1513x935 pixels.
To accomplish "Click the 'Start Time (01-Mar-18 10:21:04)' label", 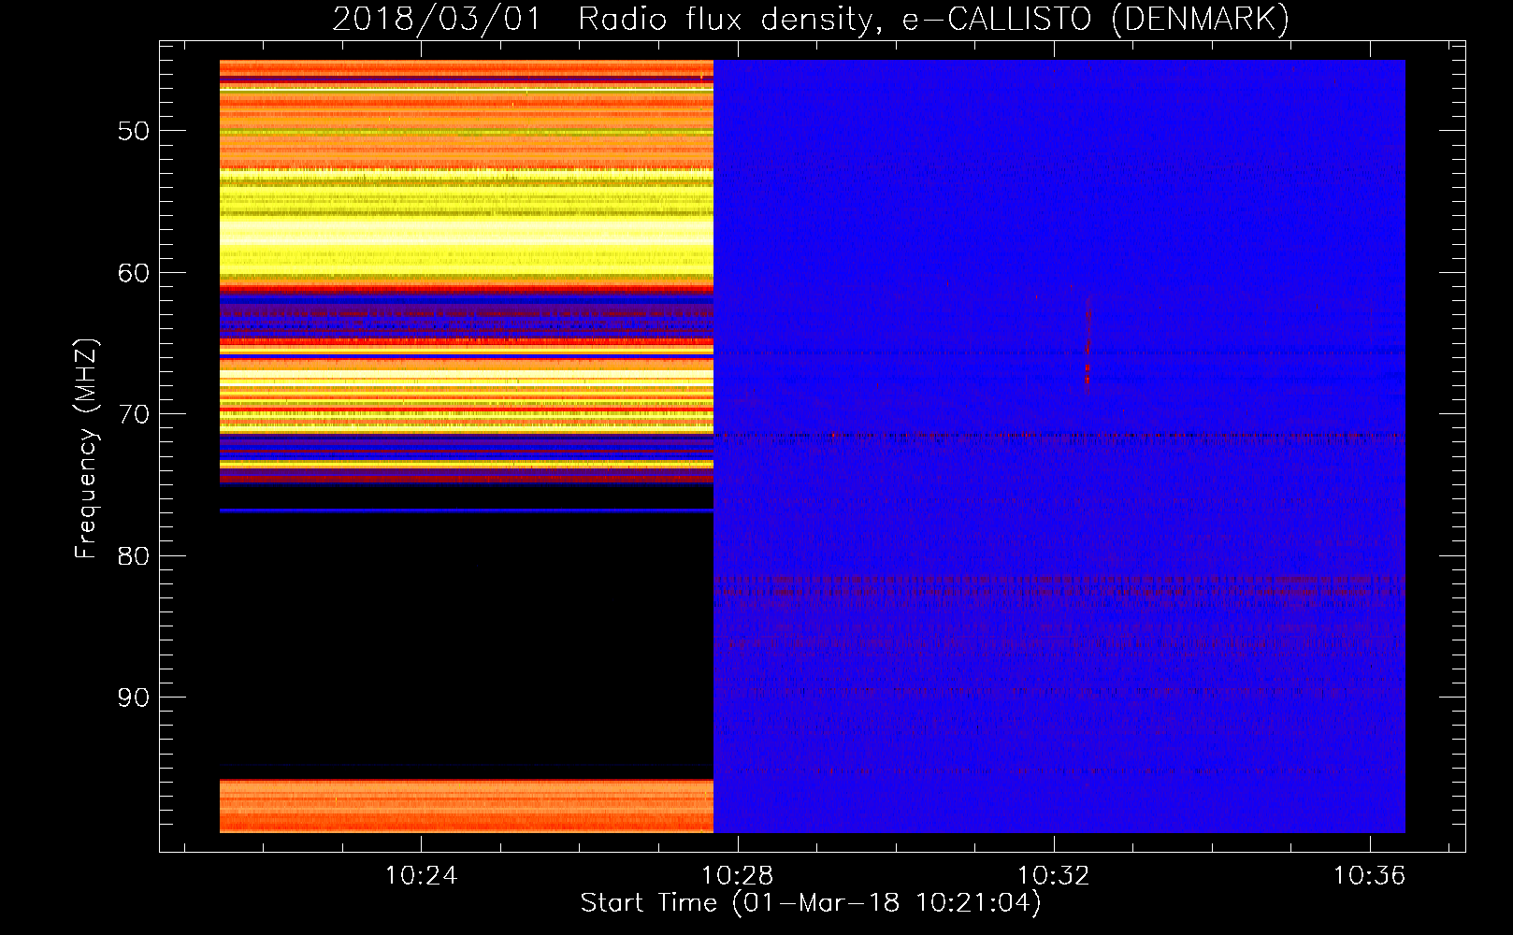I will pos(810,903).
